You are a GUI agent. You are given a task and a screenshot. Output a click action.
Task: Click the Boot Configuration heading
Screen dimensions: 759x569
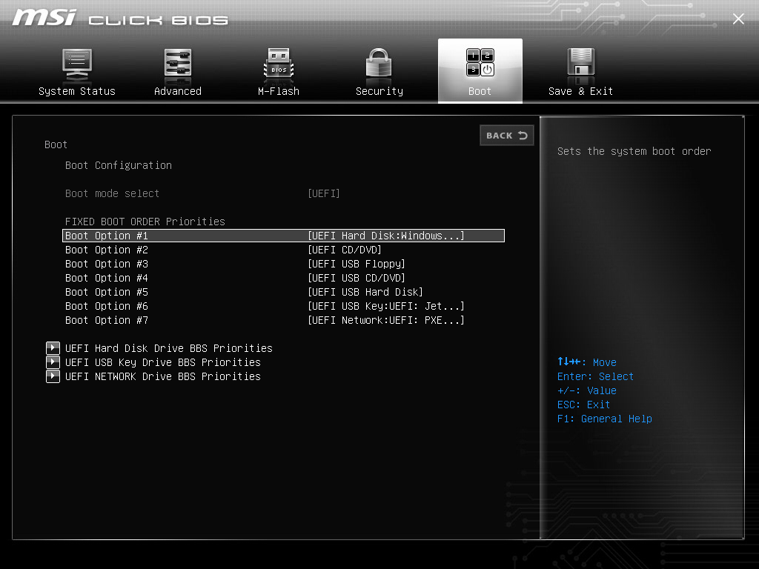[119, 165]
